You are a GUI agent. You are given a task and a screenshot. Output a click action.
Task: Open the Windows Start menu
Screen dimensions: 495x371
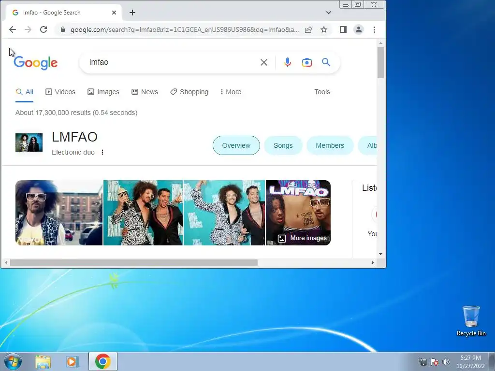13,361
